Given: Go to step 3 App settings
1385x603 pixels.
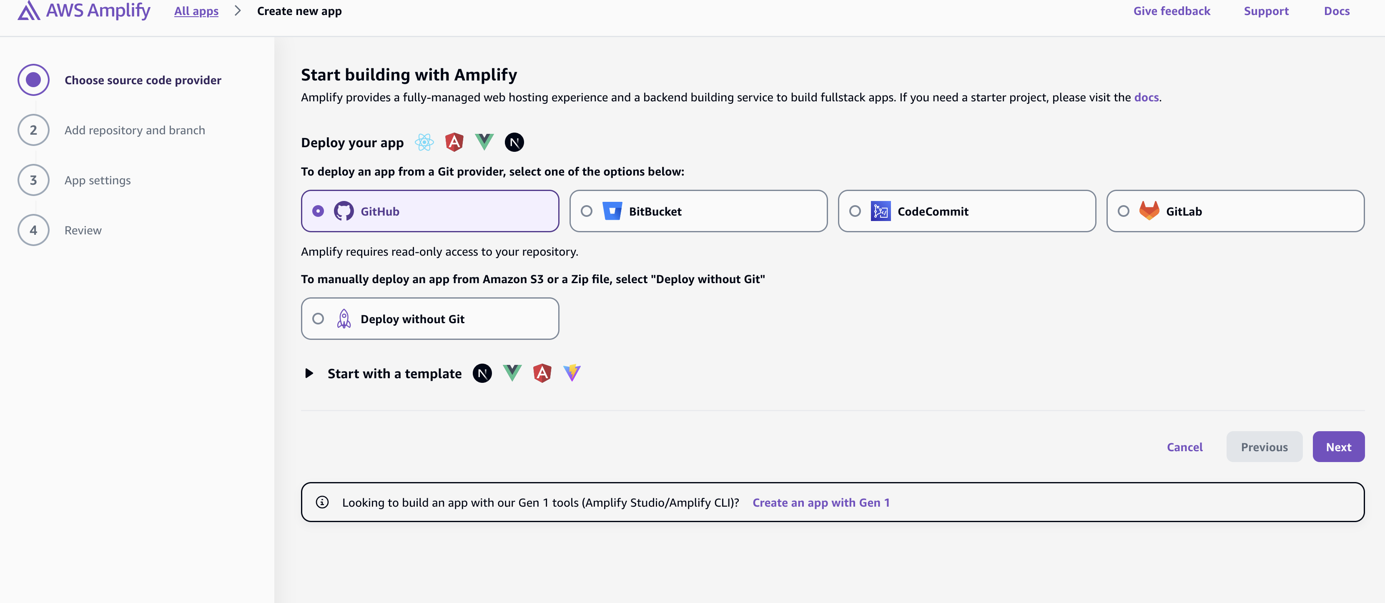Looking at the screenshot, I should 74,180.
